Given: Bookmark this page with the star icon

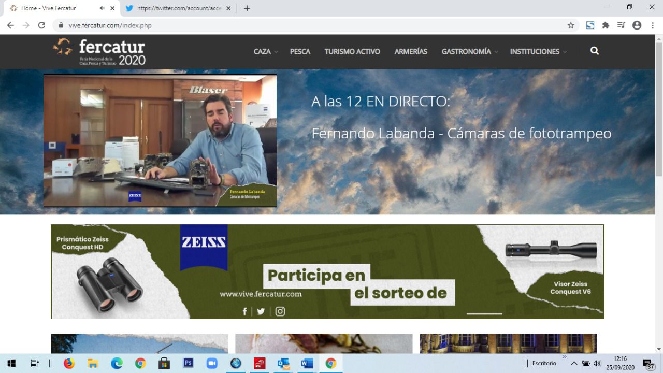Looking at the screenshot, I should 571,25.
